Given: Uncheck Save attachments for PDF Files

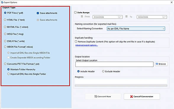Looking at the screenshot, I should [38, 13].
